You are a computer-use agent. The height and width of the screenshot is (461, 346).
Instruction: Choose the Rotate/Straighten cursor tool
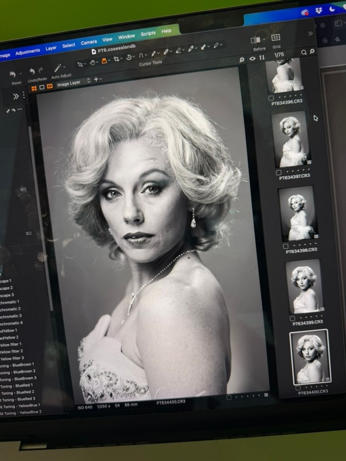click(129, 57)
